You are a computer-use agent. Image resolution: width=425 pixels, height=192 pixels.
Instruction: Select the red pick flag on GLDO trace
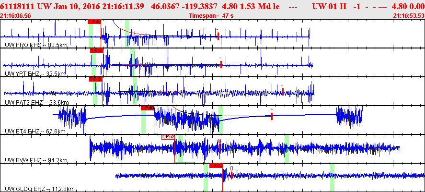pos(217,166)
